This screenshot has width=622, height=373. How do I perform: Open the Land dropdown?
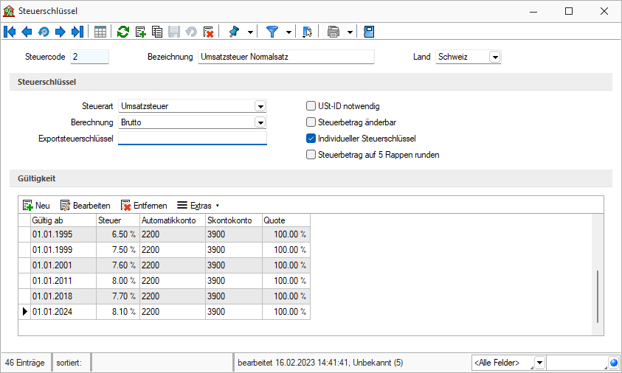(494, 57)
